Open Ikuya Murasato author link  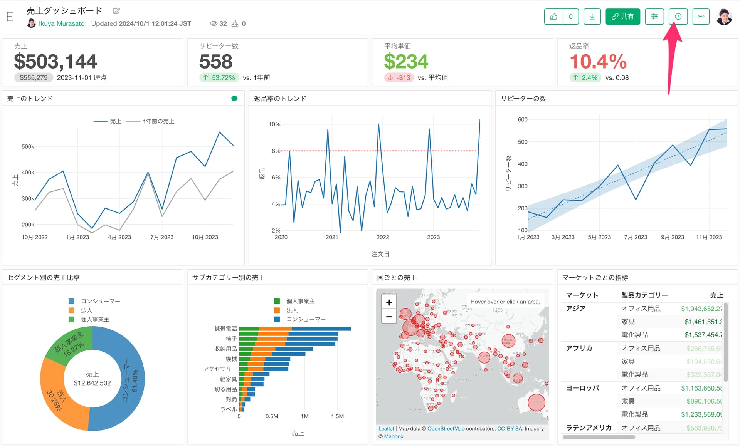pos(62,23)
